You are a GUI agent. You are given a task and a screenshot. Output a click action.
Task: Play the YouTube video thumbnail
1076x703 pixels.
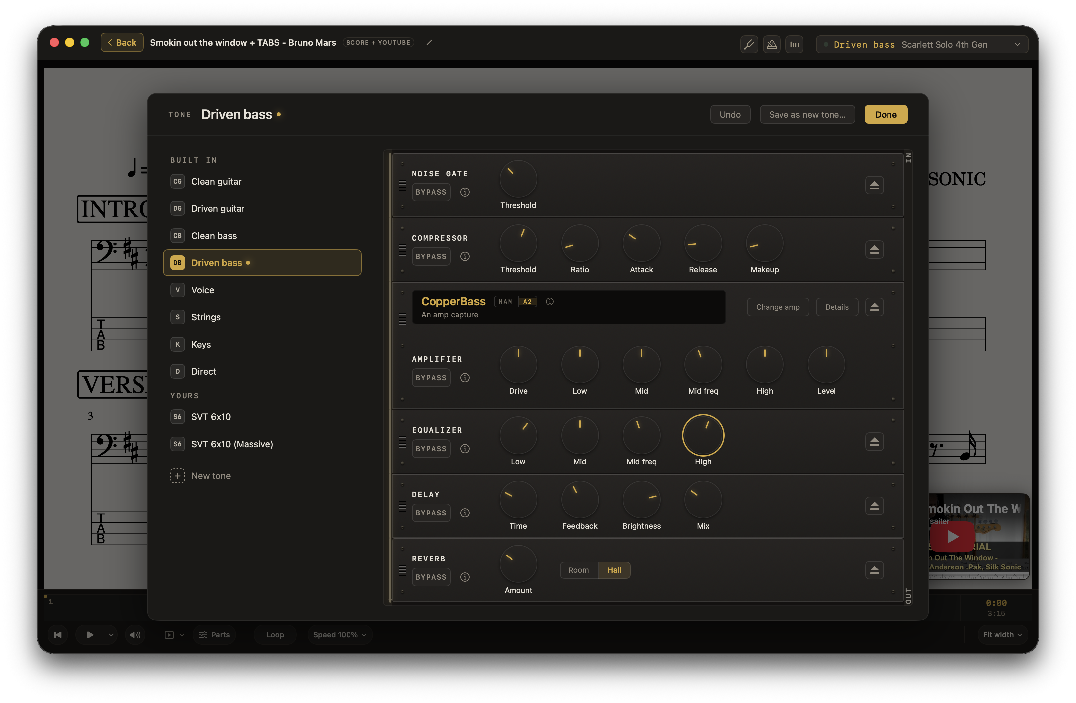click(x=952, y=537)
